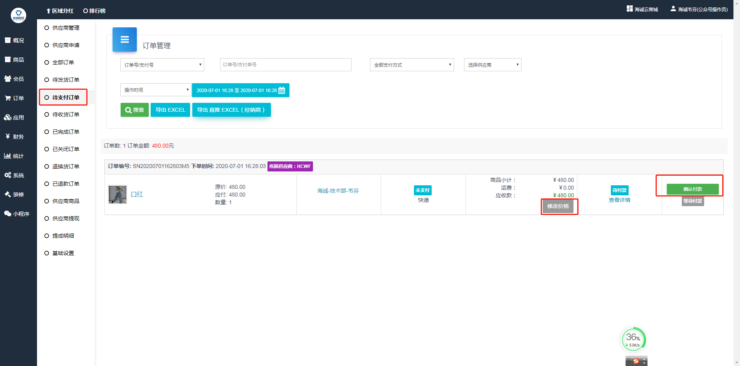Image resolution: width=740 pixels, height=366 pixels.
Task: Click the 480.00元 order total amount
Action: pos(163,146)
